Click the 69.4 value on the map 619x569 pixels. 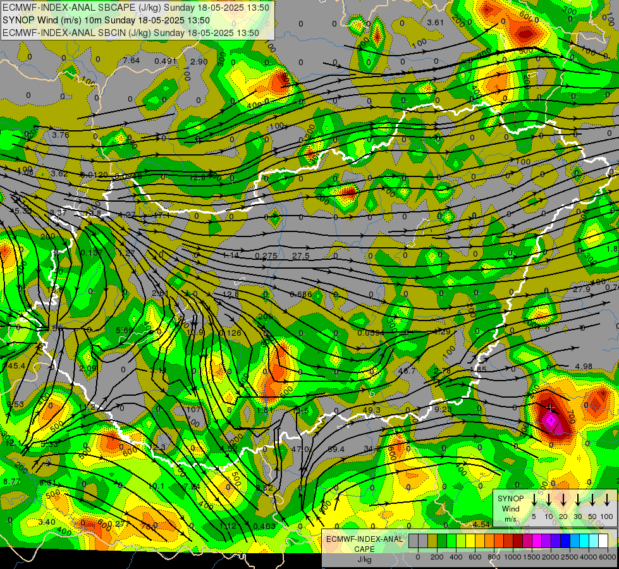click(x=336, y=449)
